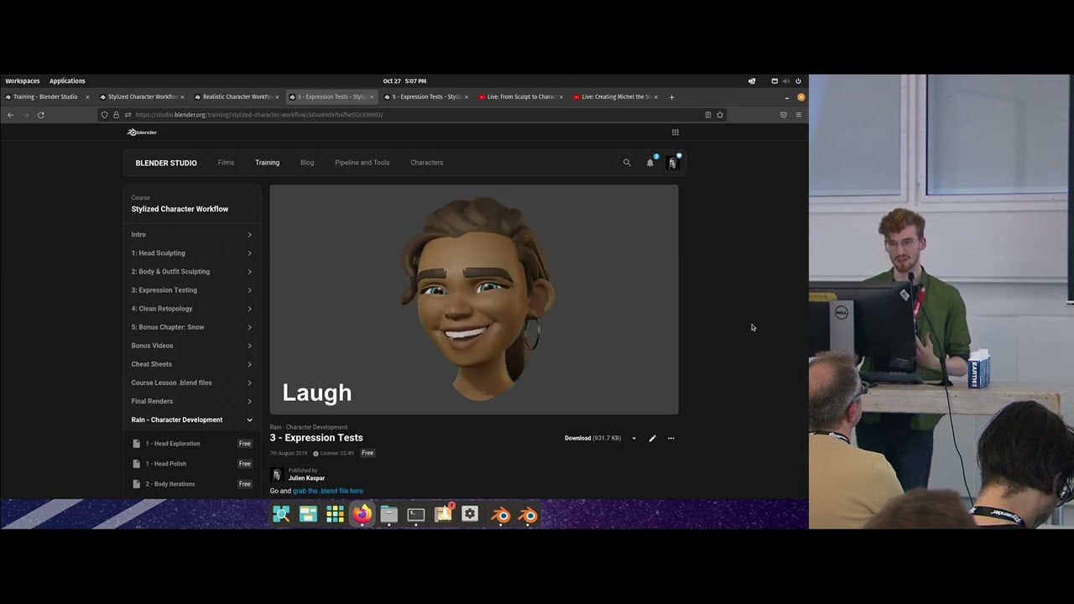Go to the Training menu item
Image resolution: width=1074 pixels, height=604 pixels.
click(267, 163)
